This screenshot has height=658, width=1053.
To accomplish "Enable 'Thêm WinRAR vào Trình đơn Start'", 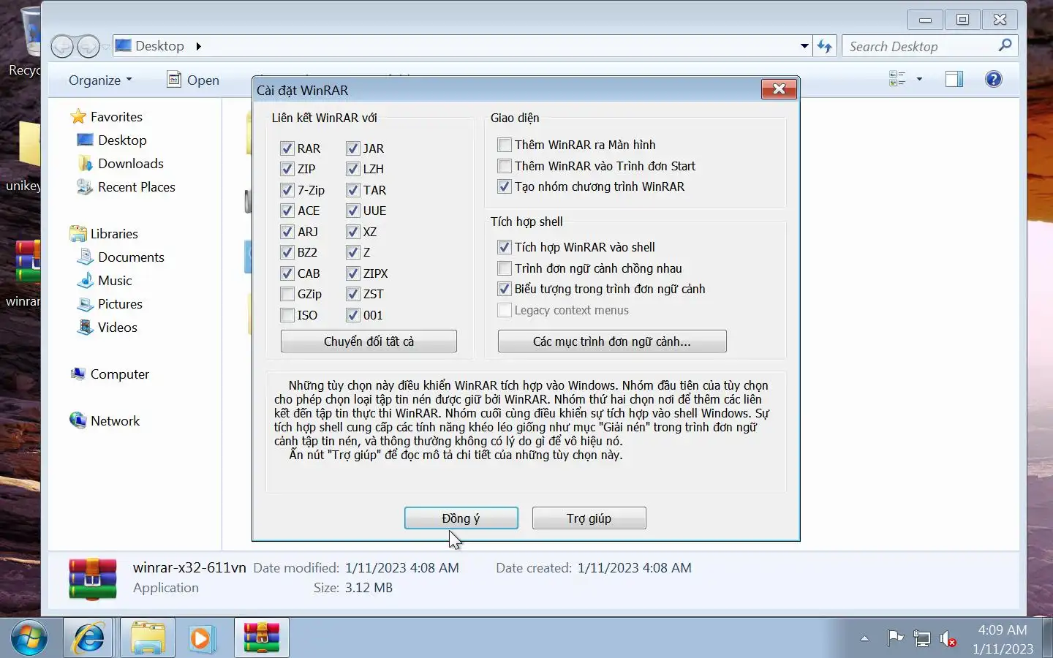I will click(505, 166).
